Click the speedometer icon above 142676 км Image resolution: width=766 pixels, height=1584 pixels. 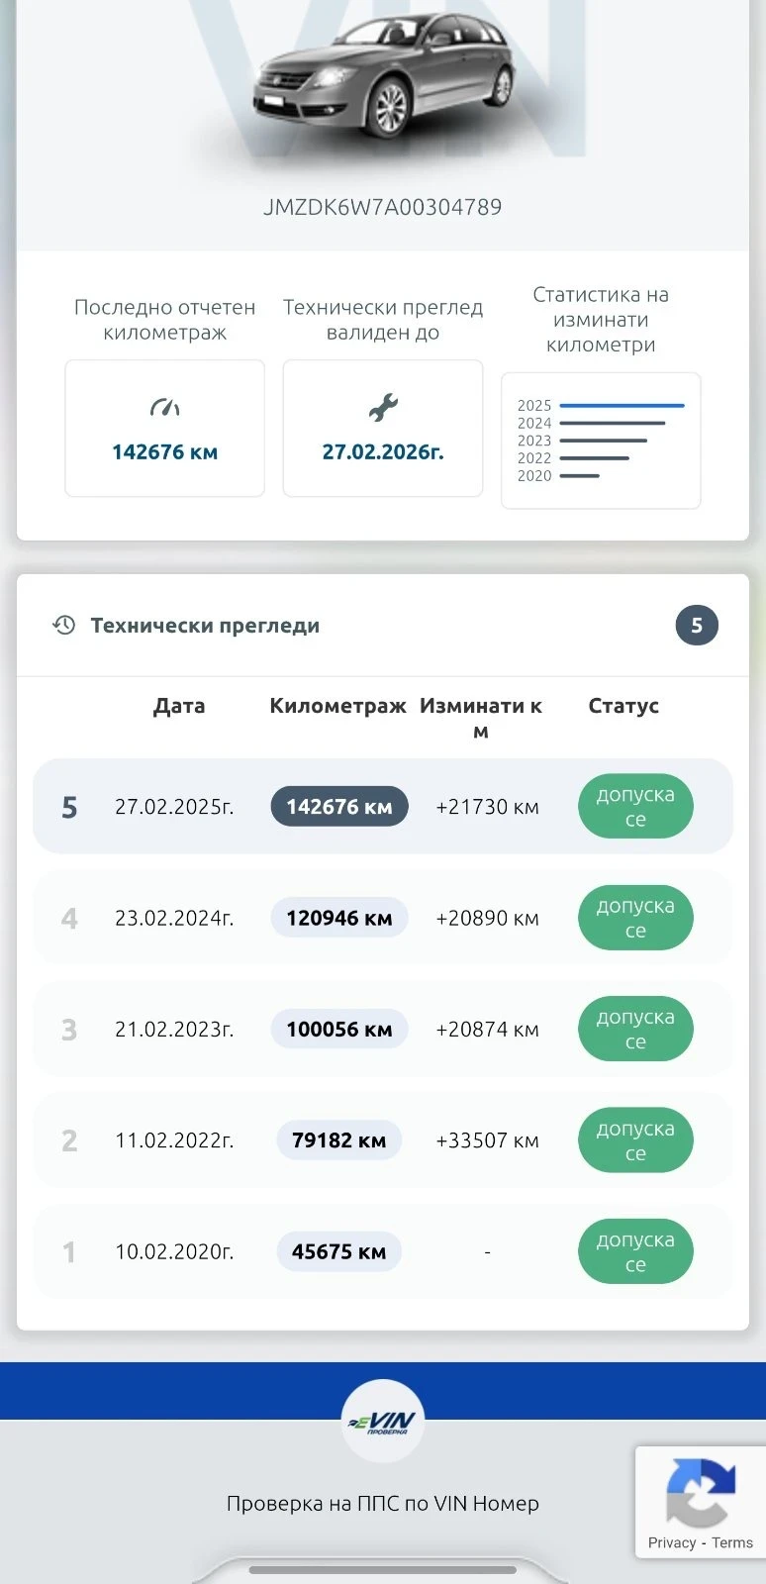tap(164, 407)
